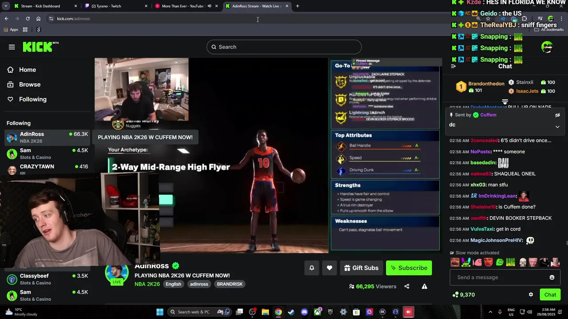Image resolution: width=568 pixels, height=319 pixels.
Task: Click the English tag
Action: [x=173, y=284]
